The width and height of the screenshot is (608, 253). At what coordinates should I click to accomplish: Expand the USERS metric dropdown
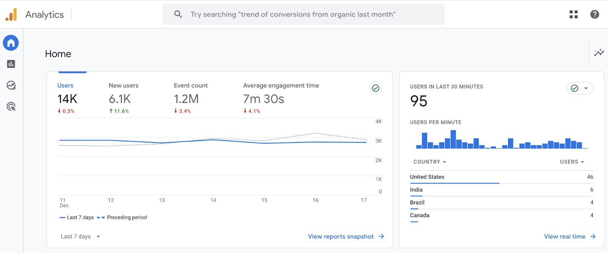click(572, 162)
